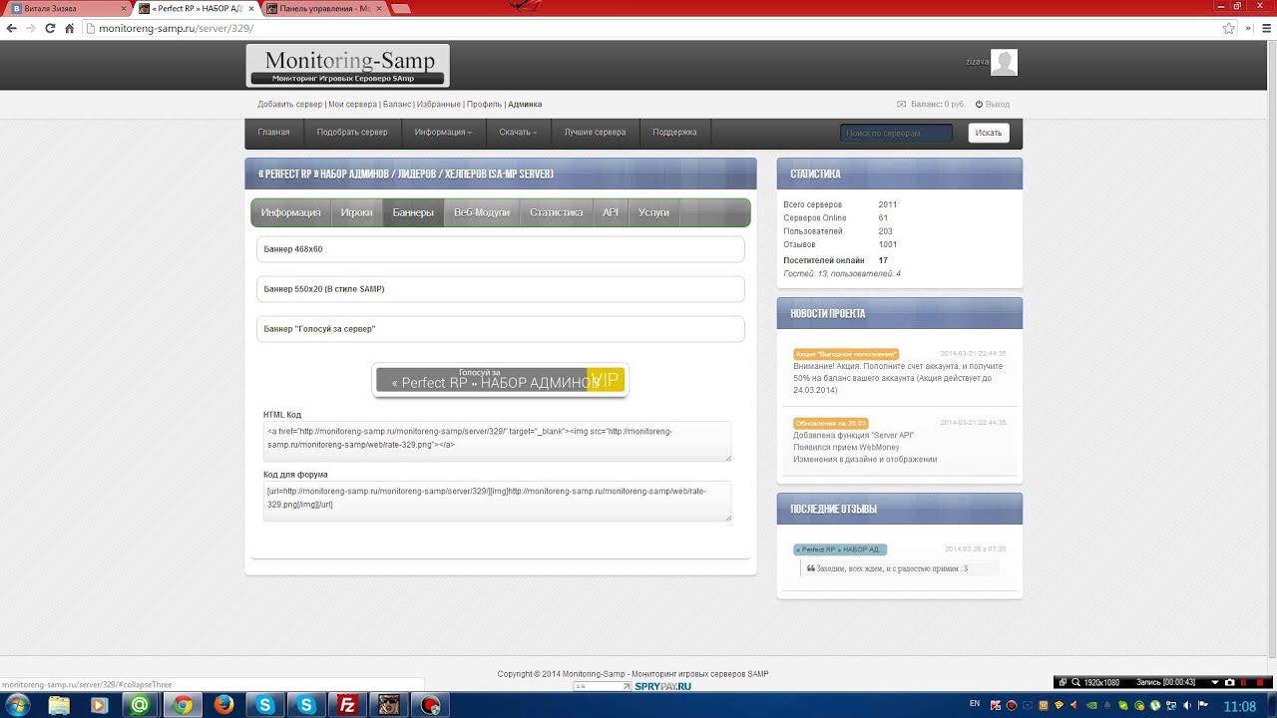The image size is (1277, 718).
Task: Take a snapshot with the recorder camera icon
Action: [1230, 682]
